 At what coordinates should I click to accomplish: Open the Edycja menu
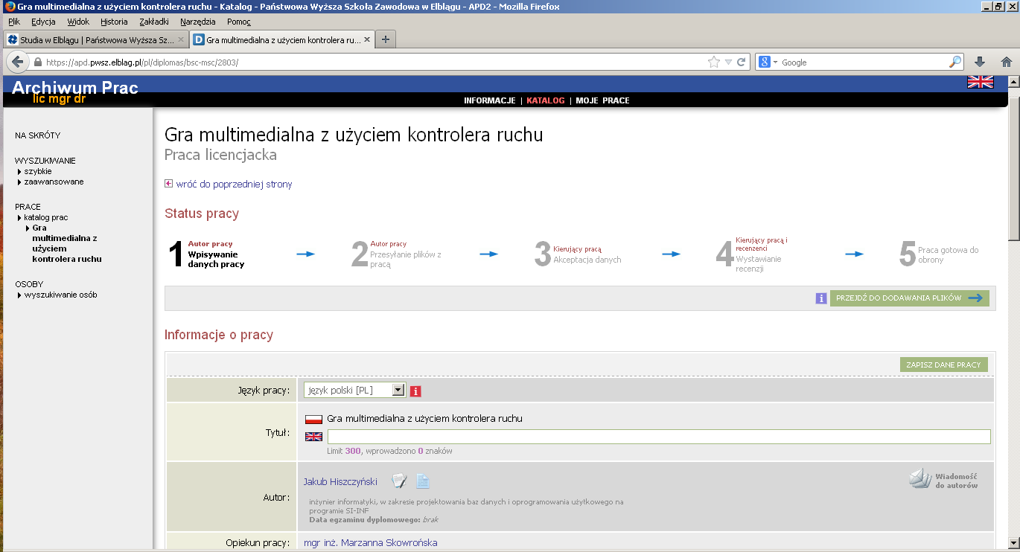click(43, 22)
